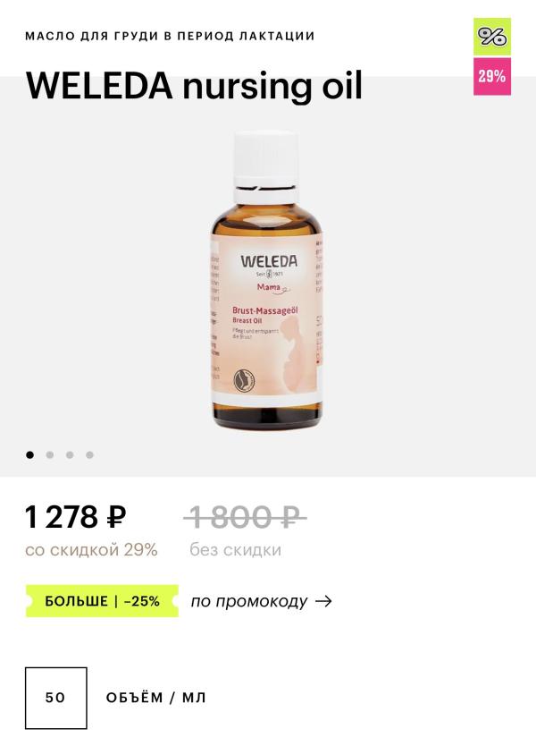Click the ОБЪЁМ / МЛ label
Image resolution: width=536 pixels, height=746 pixels.
coord(155,698)
